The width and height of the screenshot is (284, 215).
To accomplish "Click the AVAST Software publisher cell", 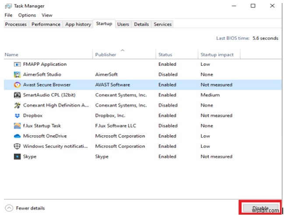I will 112,85.
